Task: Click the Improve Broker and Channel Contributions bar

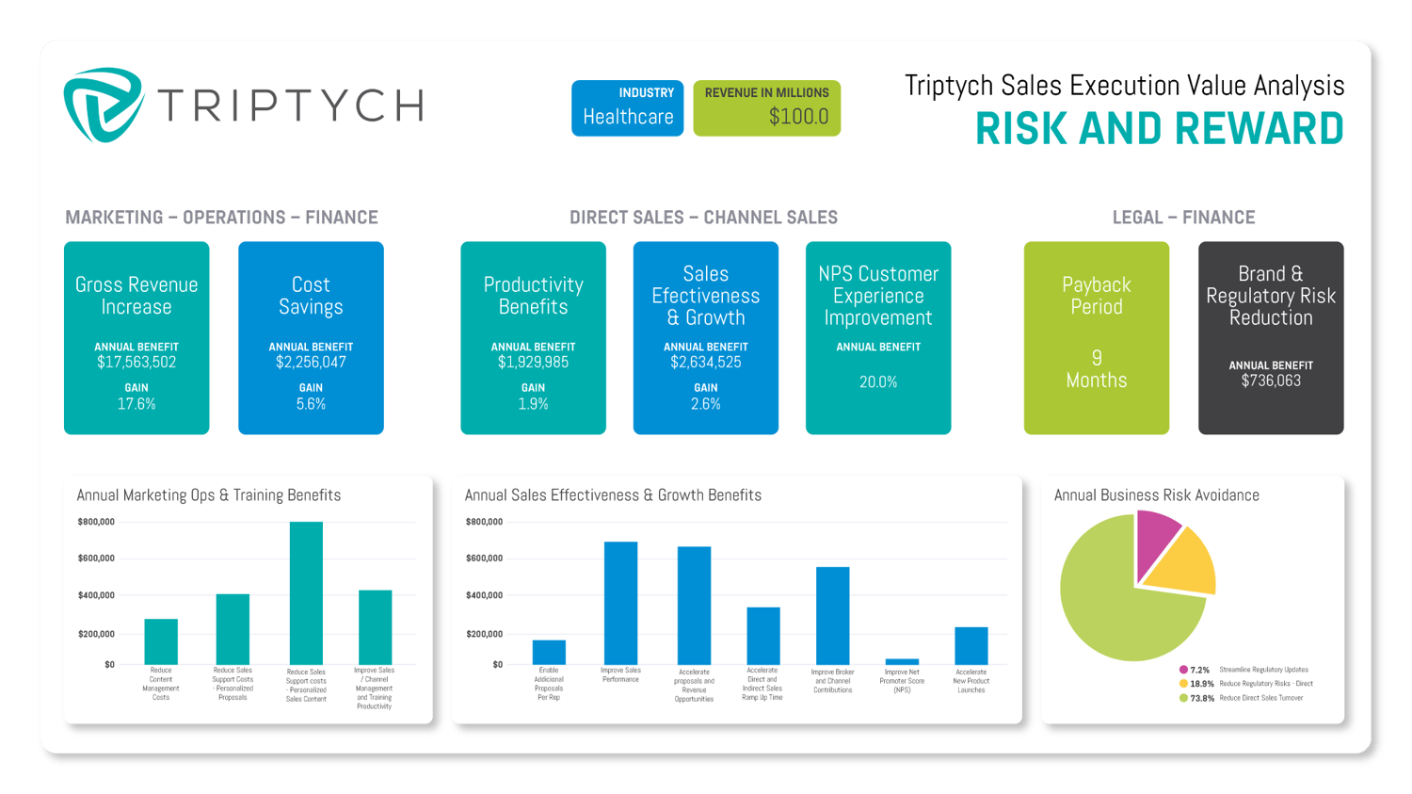Action: [832, 616]
